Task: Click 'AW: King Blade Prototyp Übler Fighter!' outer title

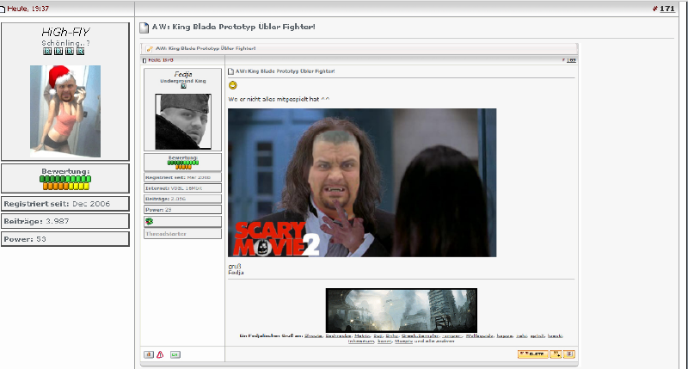Action: [233, 27]
